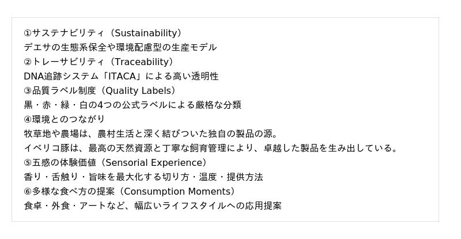Viewport: 461px width, 239px height.
Task: Click the English word "Sustainability" in parentheses
Action: (x=145, y=33)
